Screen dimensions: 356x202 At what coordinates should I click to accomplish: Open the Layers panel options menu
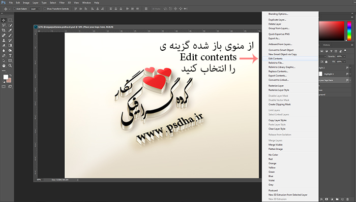352,45
